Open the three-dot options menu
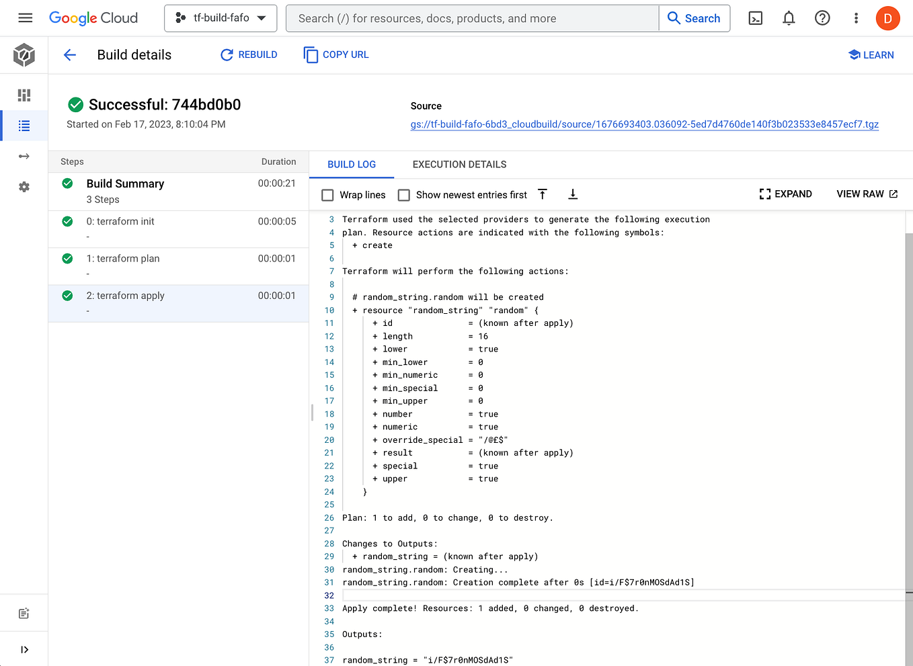 tap(856, 18)
